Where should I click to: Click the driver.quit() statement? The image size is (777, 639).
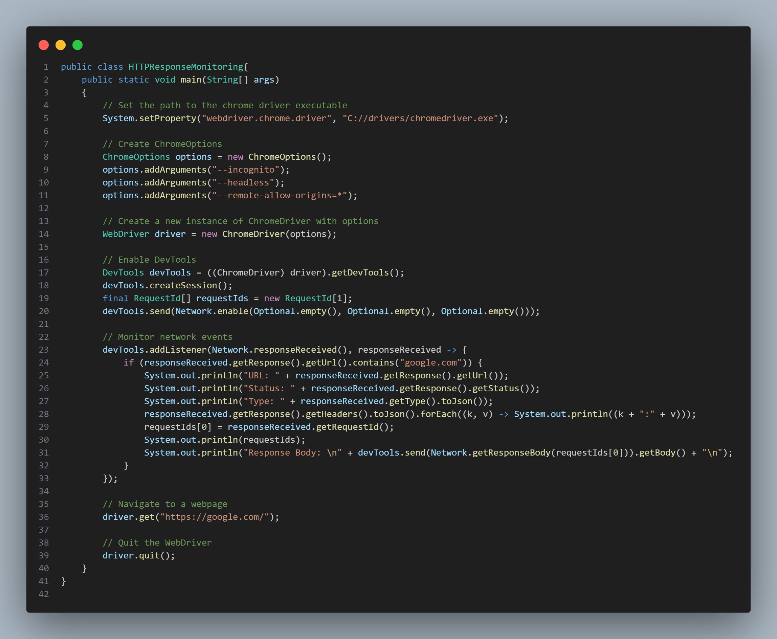point(138,555)
